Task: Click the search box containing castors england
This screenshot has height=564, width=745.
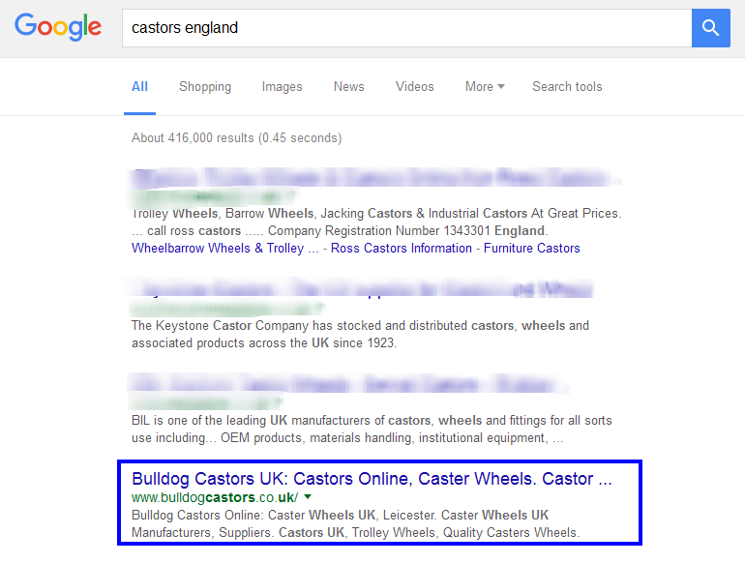Action: [x=406, y=27]
